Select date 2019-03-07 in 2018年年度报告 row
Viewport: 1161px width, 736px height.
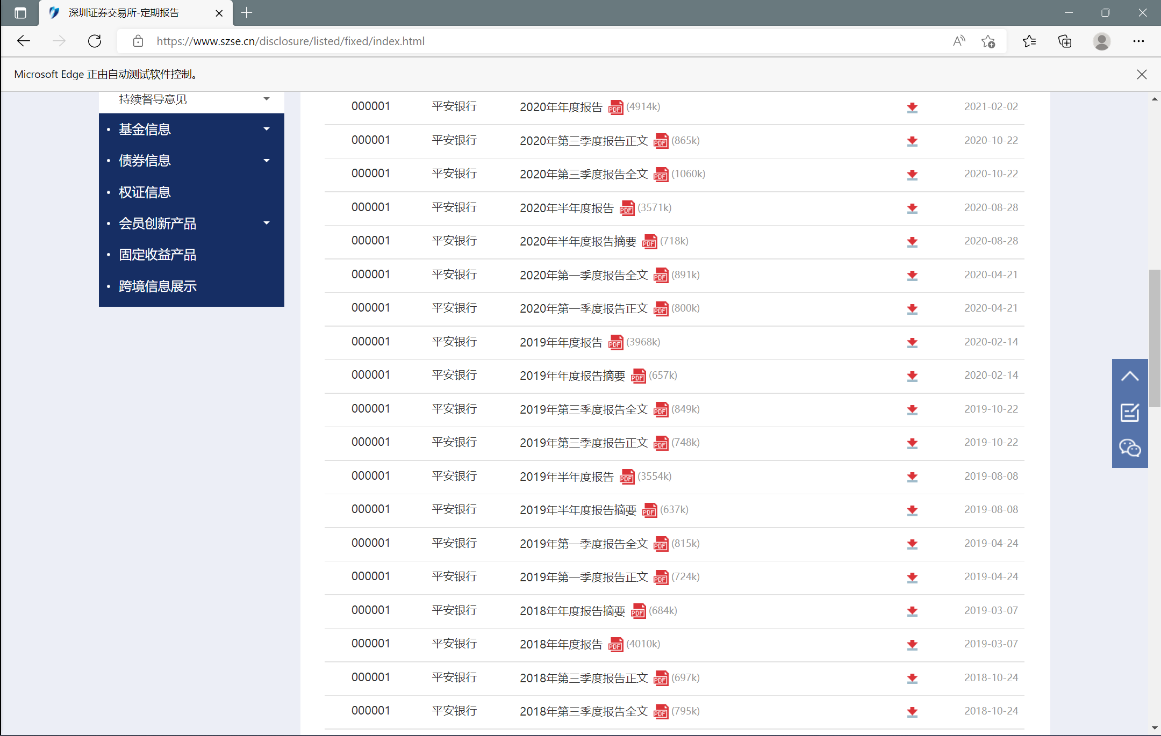click(991, 644)
